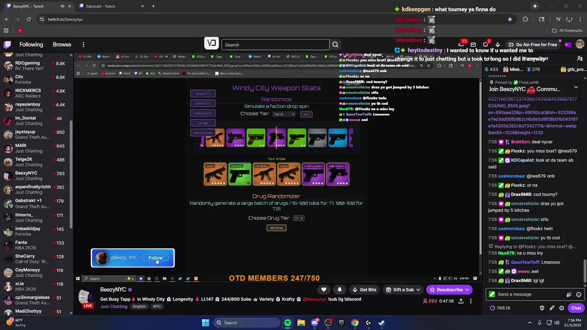Image resolution: width=587 pixels, height=330 pixels.
Task: Click the Bits icon inside message box
Action: pyautogui.click(x=569, y=295)
